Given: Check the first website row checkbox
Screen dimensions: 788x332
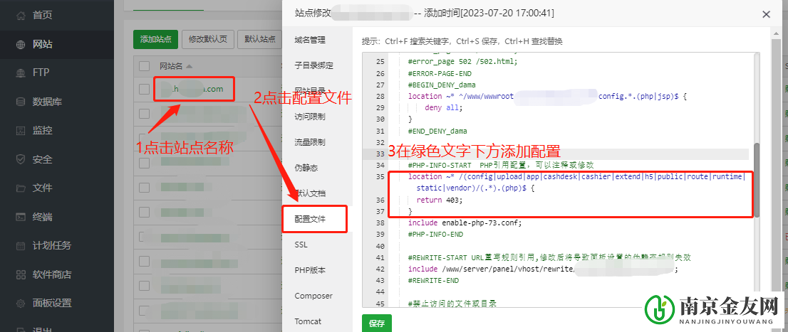Looking at the screenshot, I should coord(145,90).
